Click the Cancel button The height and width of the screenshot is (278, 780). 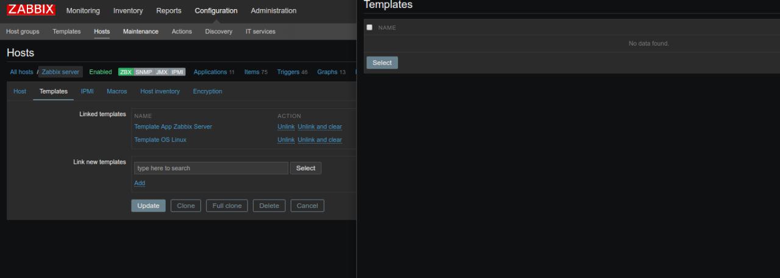[307, 206]
